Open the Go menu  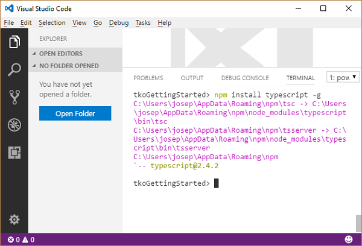pos(98,23)
